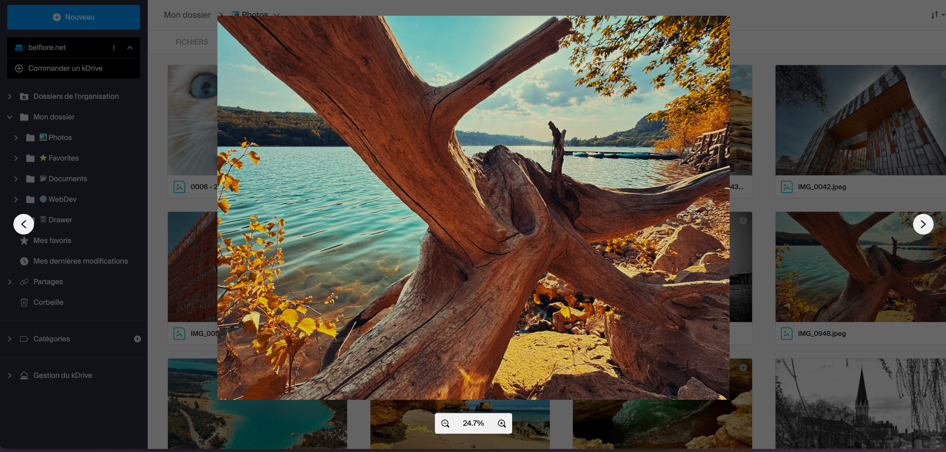Click Commander un kDrive

click(73, 68)
